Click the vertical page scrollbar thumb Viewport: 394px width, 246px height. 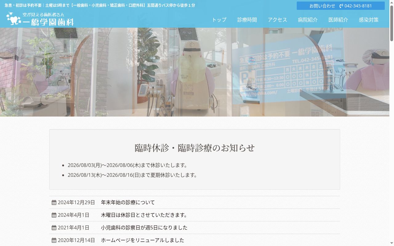392,23
